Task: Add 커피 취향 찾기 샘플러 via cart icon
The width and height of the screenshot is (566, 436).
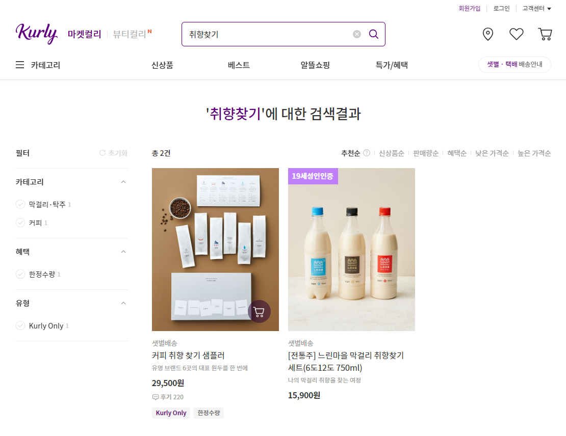Action: pos(259,311)
